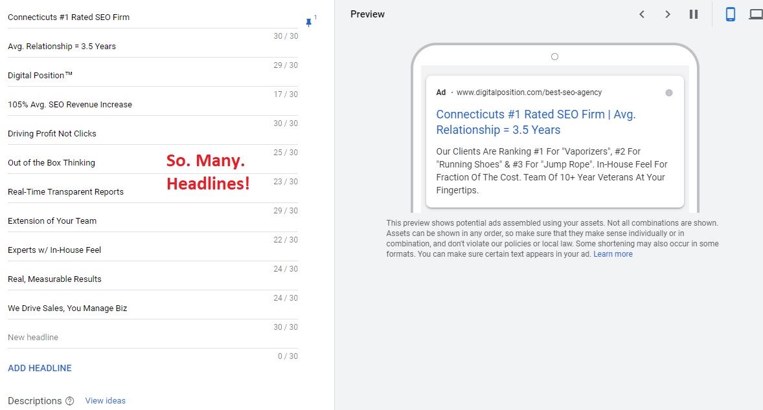
Task: Show previous ad preview
Action: (x=642, y=15)
